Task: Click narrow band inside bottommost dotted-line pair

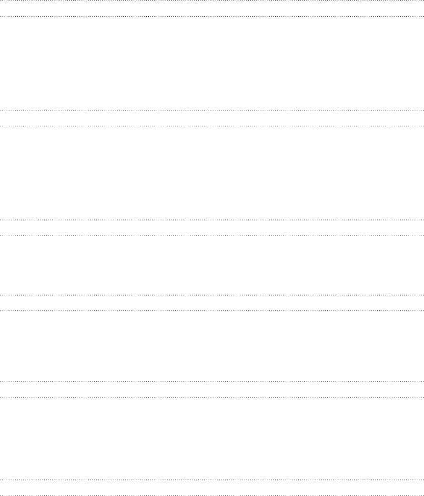Action: tap(212, 488)
